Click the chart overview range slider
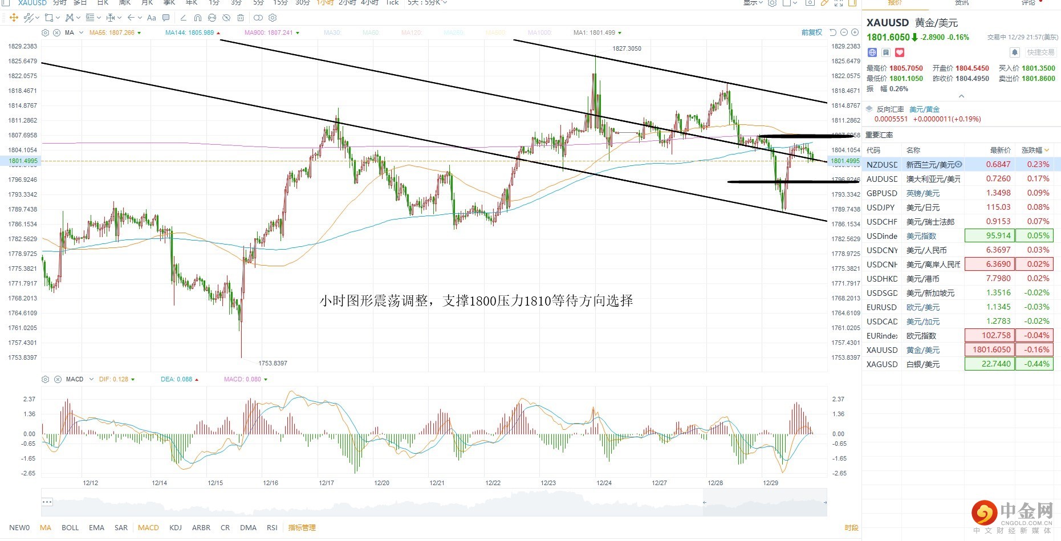Image resolution: width=1061 pixels, height=541 pixels. click(434, 502)
